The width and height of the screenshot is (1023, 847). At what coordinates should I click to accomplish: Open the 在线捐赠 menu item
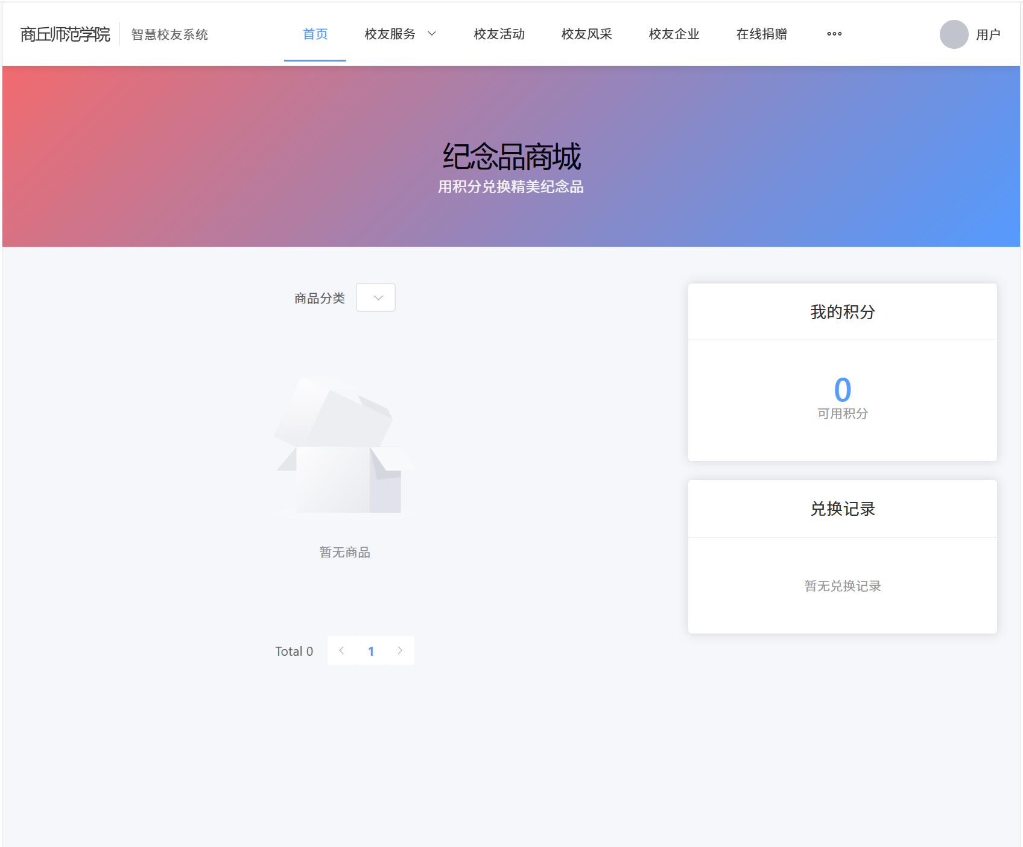(761, 34)
